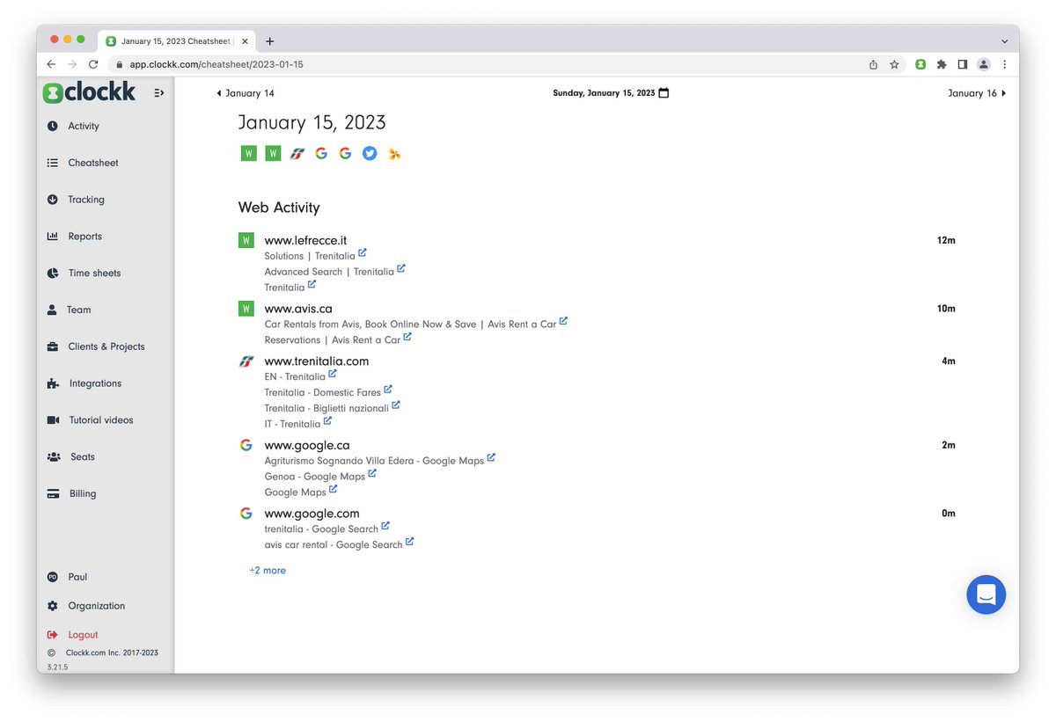
Task: Open a new browser tab
Action: (x=269, y=41)
